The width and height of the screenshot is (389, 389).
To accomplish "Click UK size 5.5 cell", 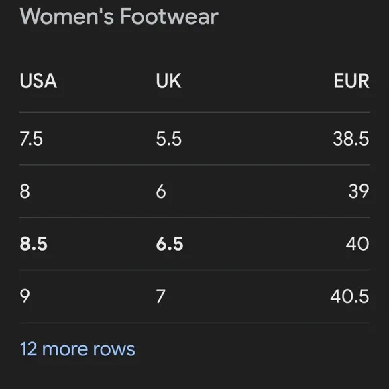I will [x=169, y=138].
